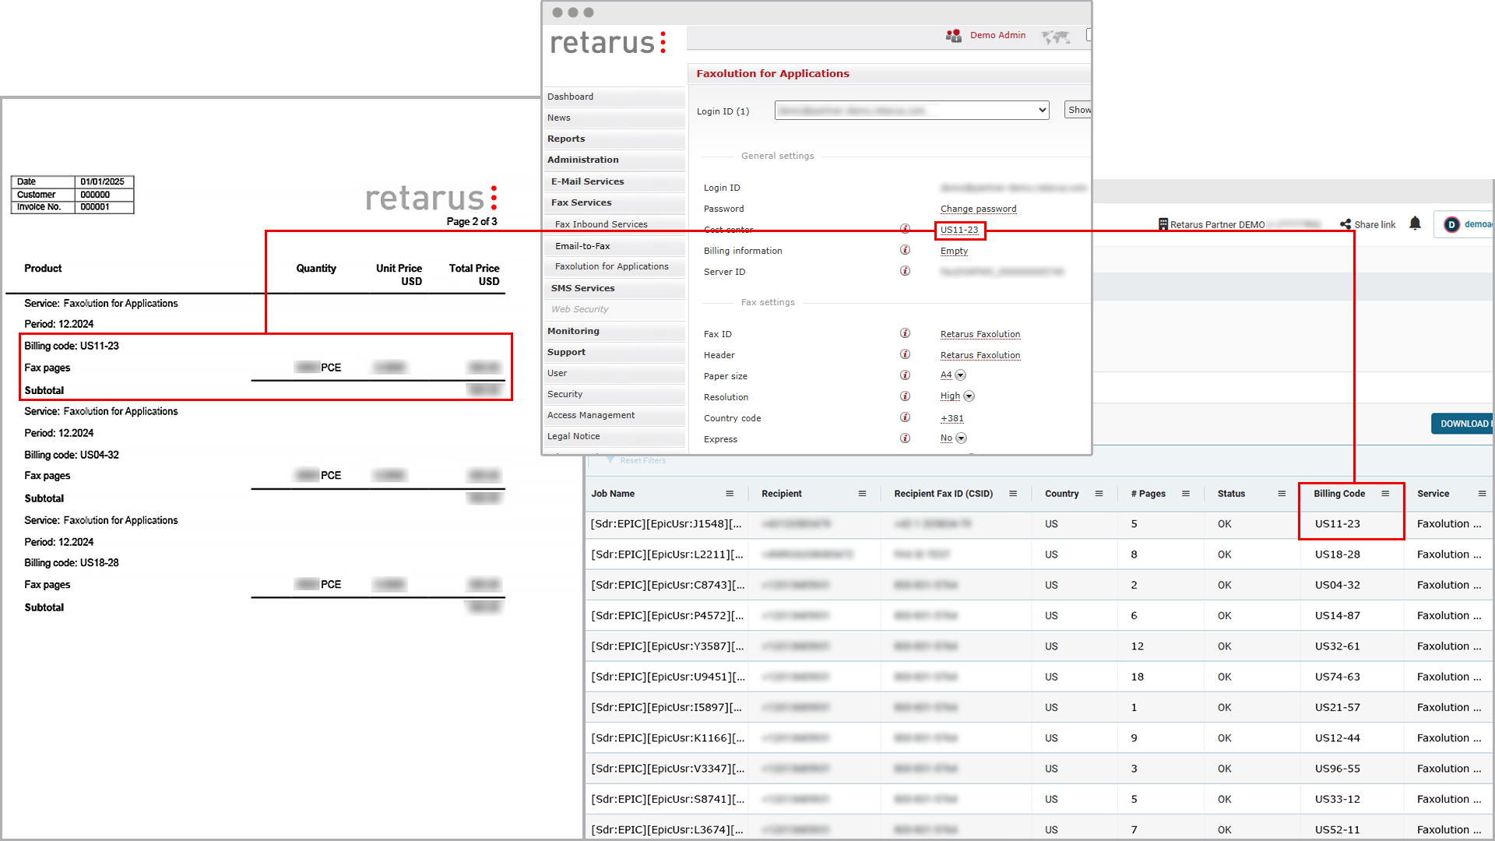The height and width of the screenshot is (841, 1495).
Task: Open Monitoring in the sidebar
Action: [614, 331]
